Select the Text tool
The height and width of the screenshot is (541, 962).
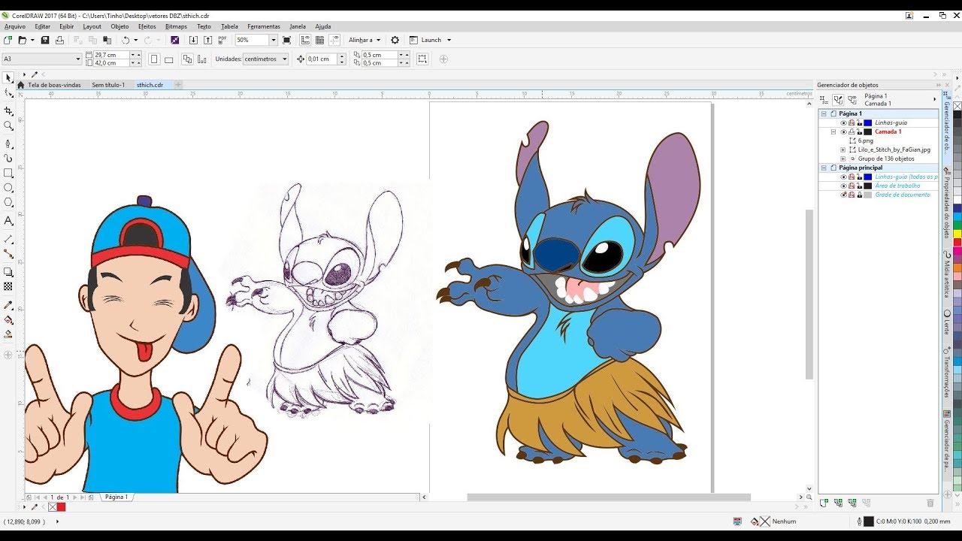pos(8,221)
